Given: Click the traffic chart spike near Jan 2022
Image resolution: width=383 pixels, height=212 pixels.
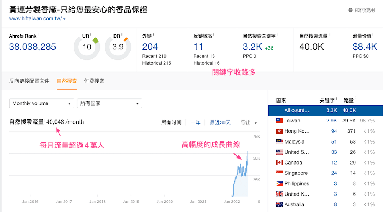Looking at the screenshot, I should 247,158.
